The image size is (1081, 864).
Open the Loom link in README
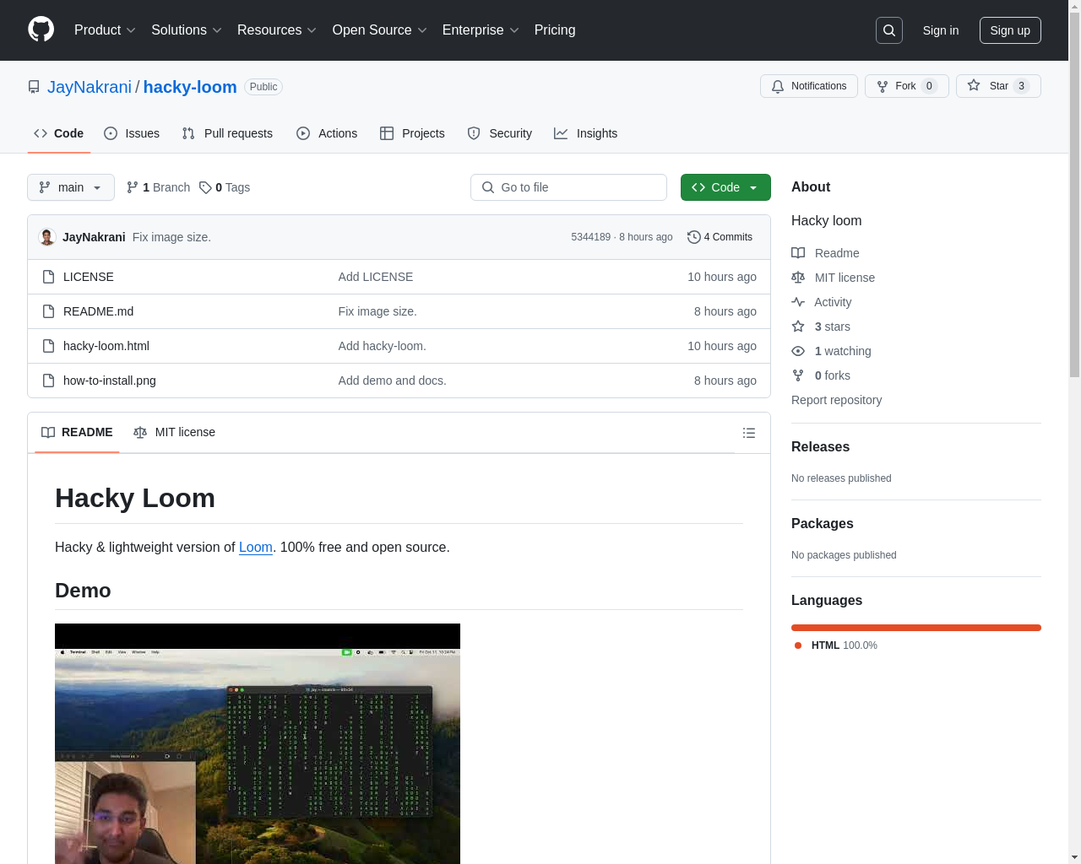click(256, 547)
